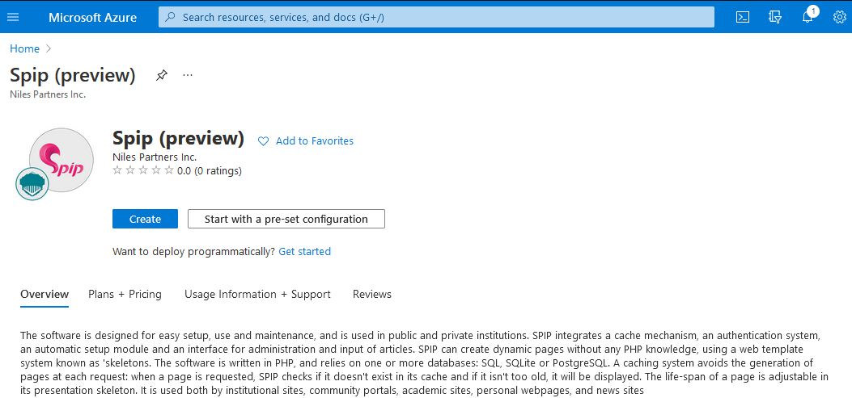The width and height of the screenshot is (852, 398).
Task: Open the notifications bell
Action: pos(807,17)
